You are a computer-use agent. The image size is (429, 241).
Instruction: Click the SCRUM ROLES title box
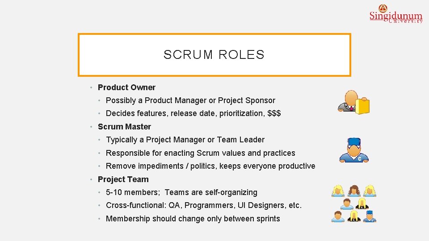214,54
